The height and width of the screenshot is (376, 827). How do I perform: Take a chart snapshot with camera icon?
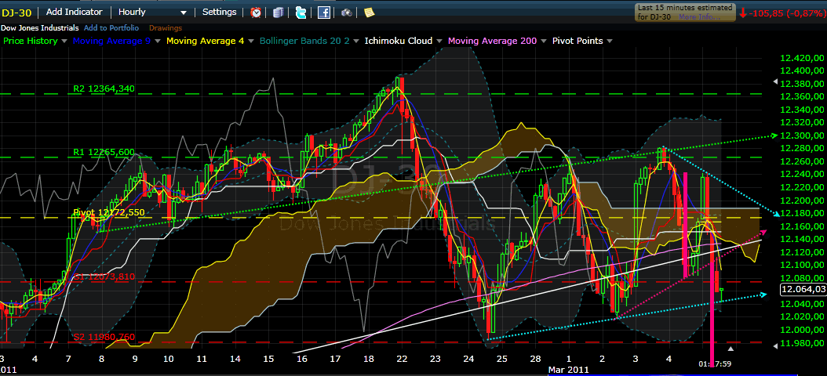(347, 12)
